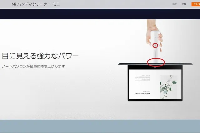Click the laptop screen in the product image
The width and height of the screenshot is (200, 133).
pyautogui.click(x=155, y=84)
